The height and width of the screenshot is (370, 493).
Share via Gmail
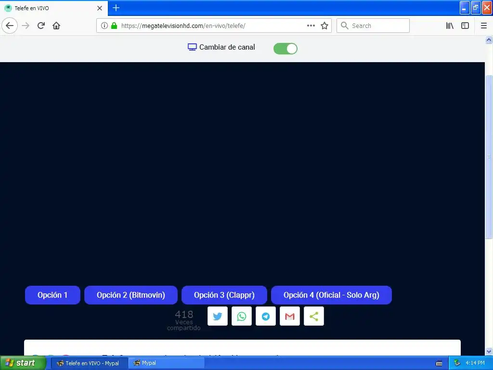tap(289, 316)
